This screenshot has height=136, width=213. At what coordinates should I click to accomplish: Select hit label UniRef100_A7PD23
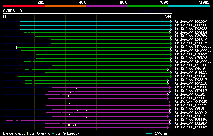click(x=191, y=73)
